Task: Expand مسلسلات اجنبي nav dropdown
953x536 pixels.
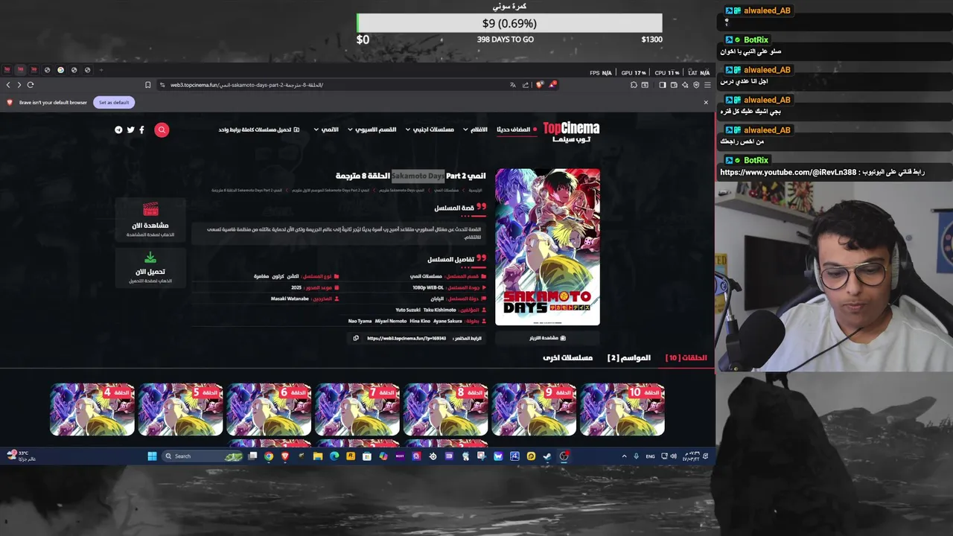Action: coord(430,130)
